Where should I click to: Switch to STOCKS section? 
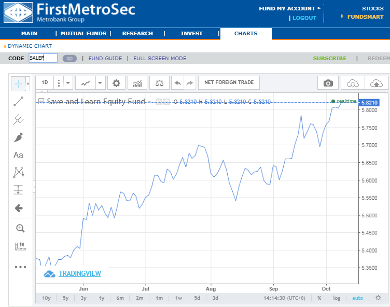372,8
